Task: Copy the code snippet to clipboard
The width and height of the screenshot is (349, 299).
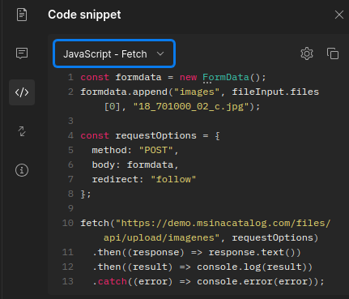Action: (333, 53)
